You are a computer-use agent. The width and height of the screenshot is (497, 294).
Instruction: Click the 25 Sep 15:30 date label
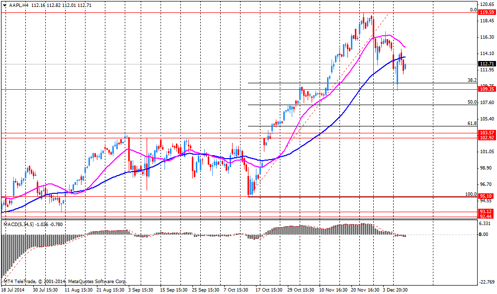(x=205, y=290)
